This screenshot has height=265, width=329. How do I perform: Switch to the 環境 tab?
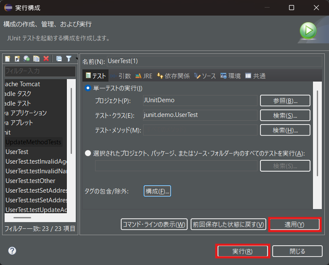231,76
